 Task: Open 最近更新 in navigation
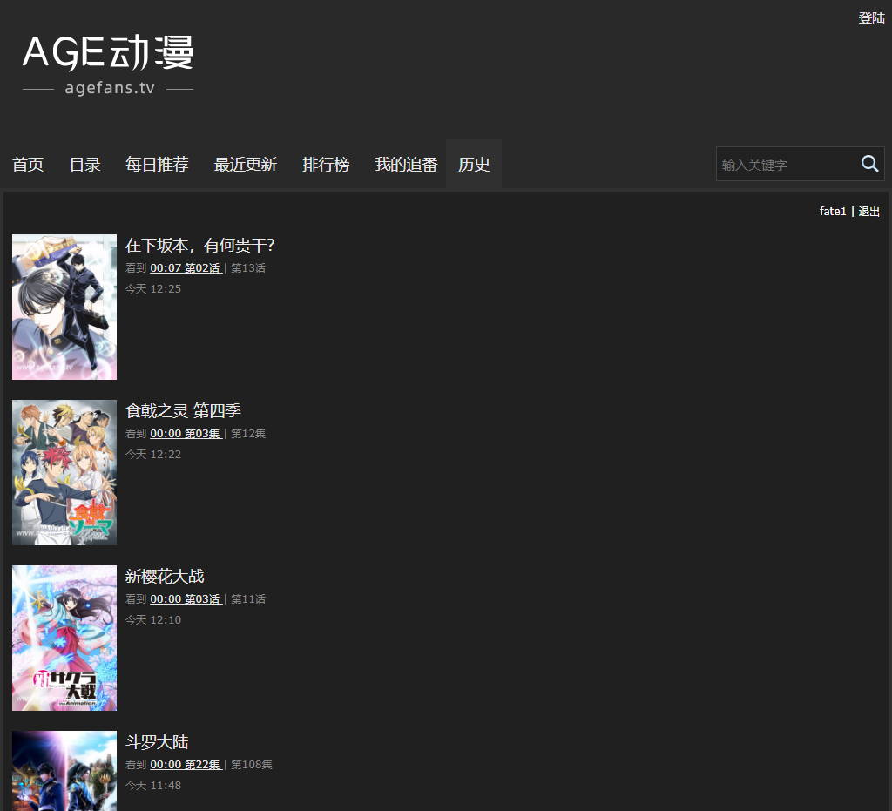click(x=245, y=165)
